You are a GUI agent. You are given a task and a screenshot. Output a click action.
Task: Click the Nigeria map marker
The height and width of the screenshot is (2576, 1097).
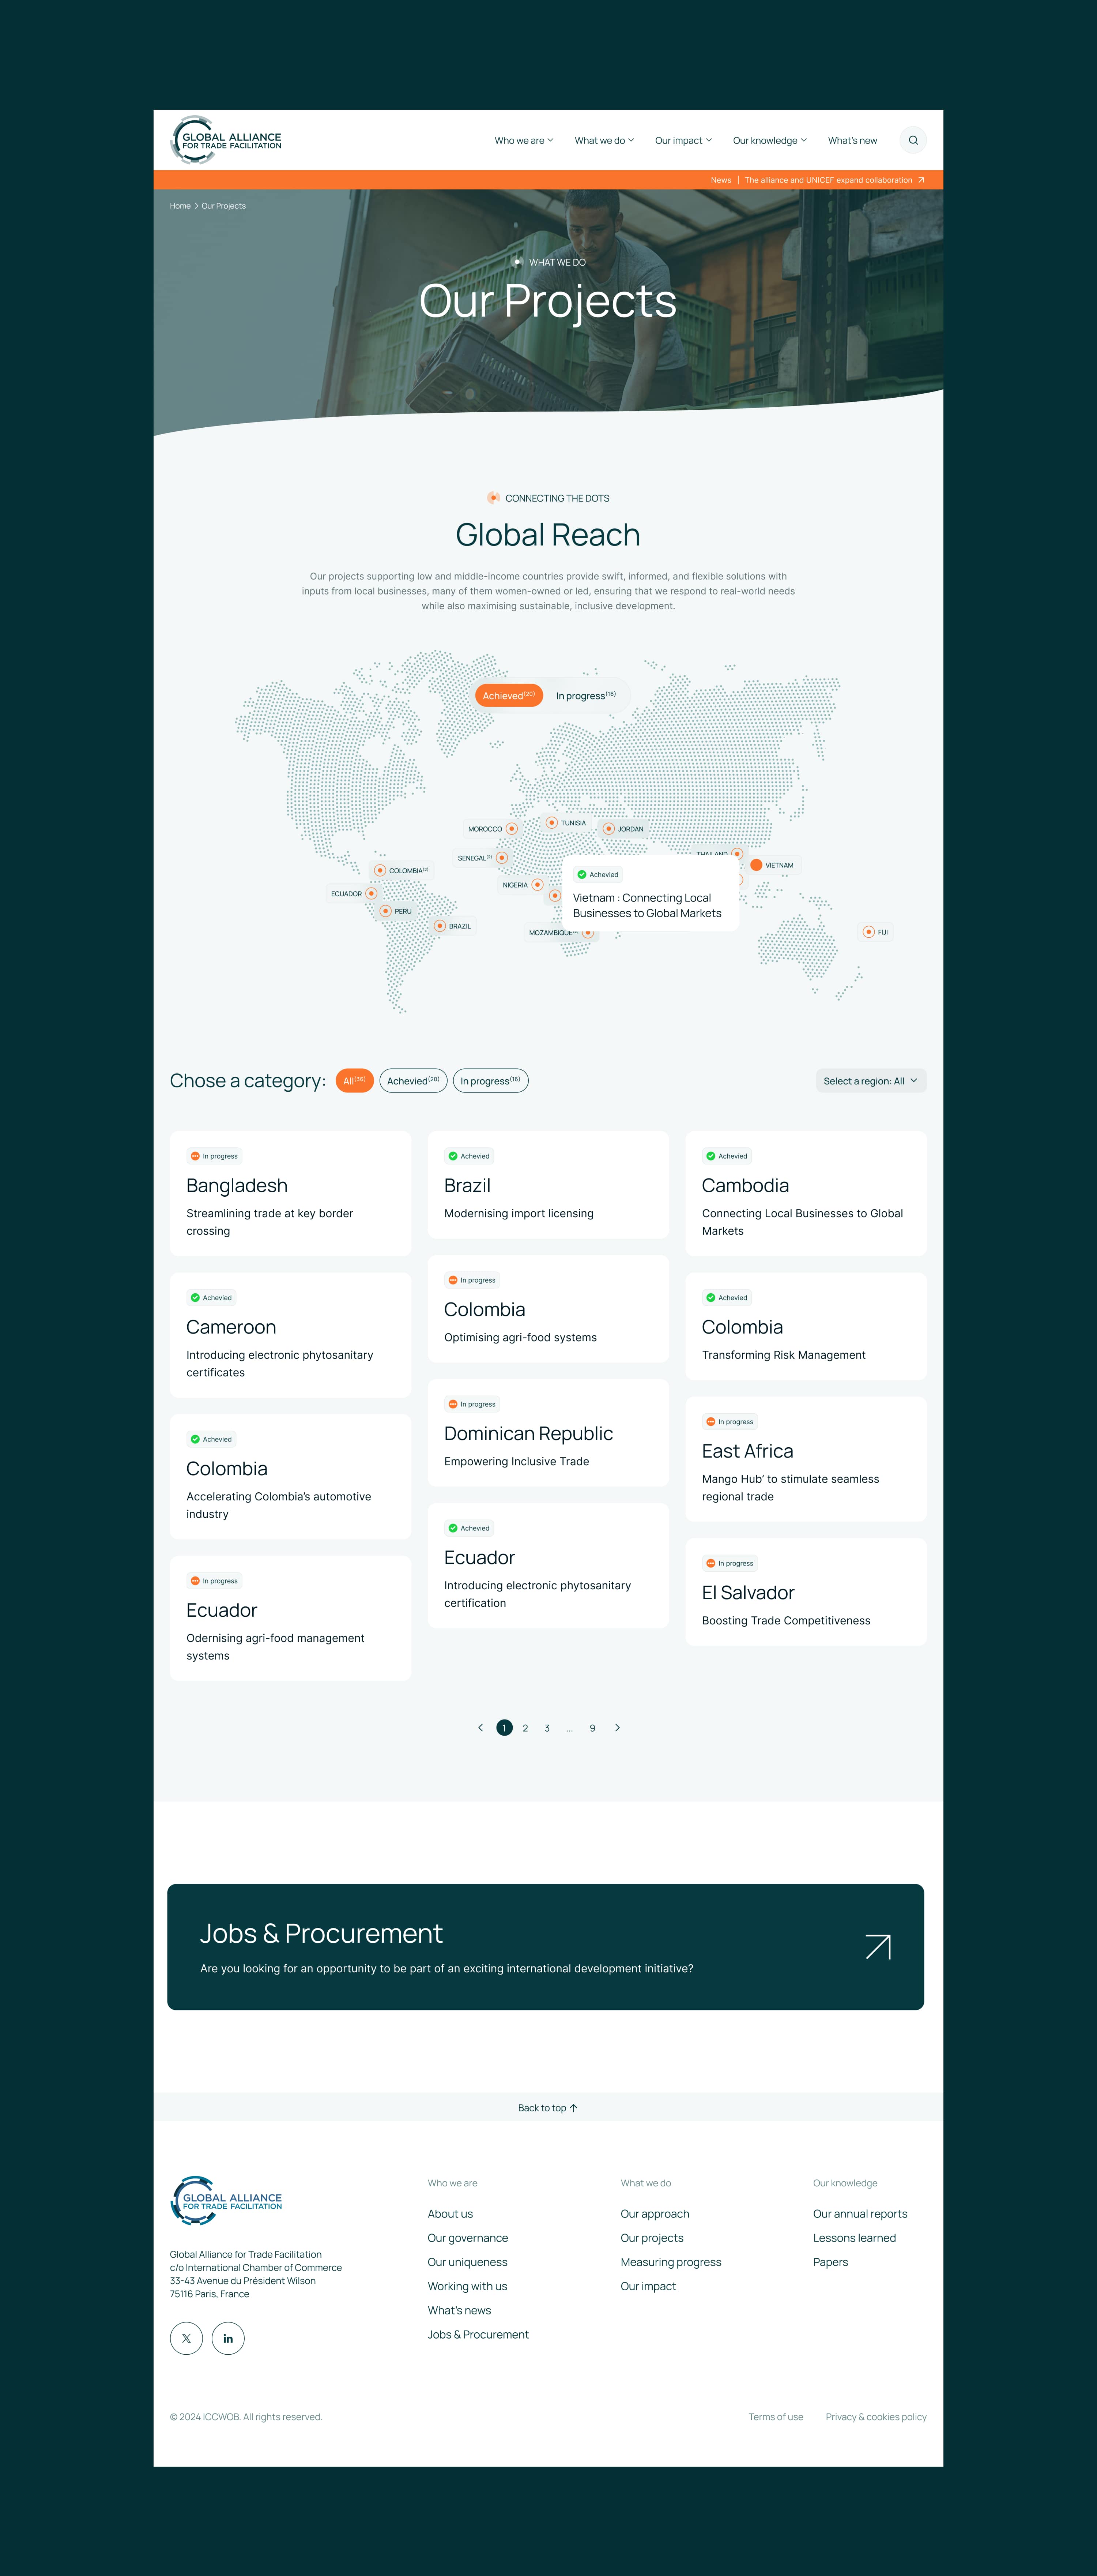(x=538, y=885)
